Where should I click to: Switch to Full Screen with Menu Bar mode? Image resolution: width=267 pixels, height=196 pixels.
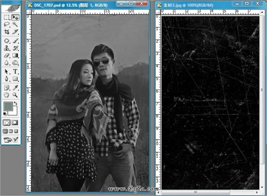pyautogui.click(x=11, y=131)
